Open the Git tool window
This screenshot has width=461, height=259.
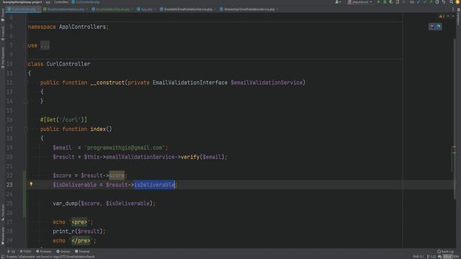pos(12,251)
